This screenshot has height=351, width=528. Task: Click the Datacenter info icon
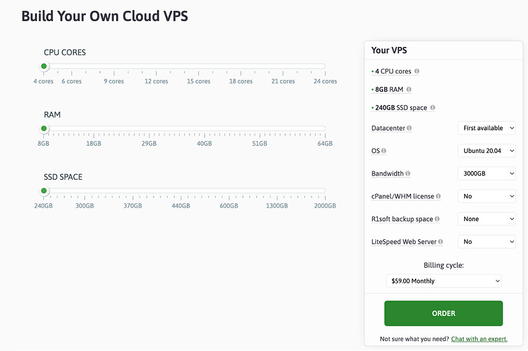(x=409, y=128)
